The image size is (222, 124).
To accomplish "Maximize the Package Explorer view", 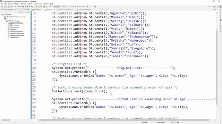I will tap(28, 10).
